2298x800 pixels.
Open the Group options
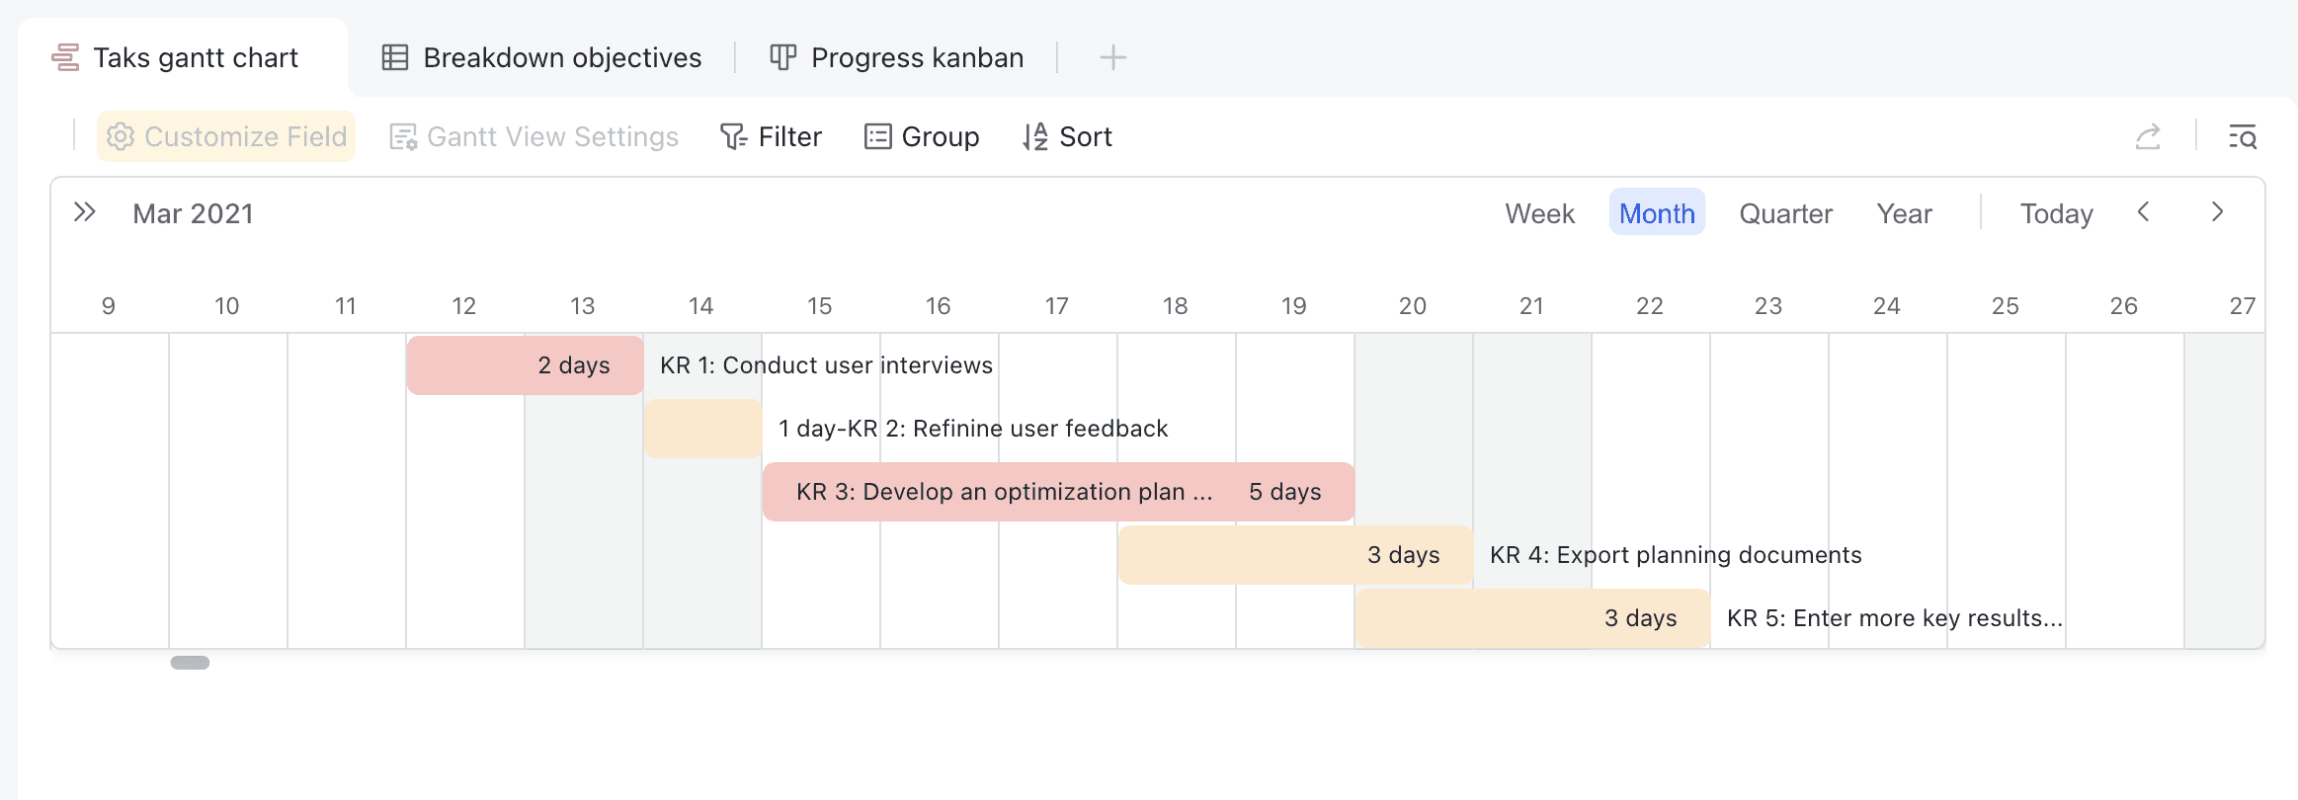pyautogui.click(x=922, y=136)
